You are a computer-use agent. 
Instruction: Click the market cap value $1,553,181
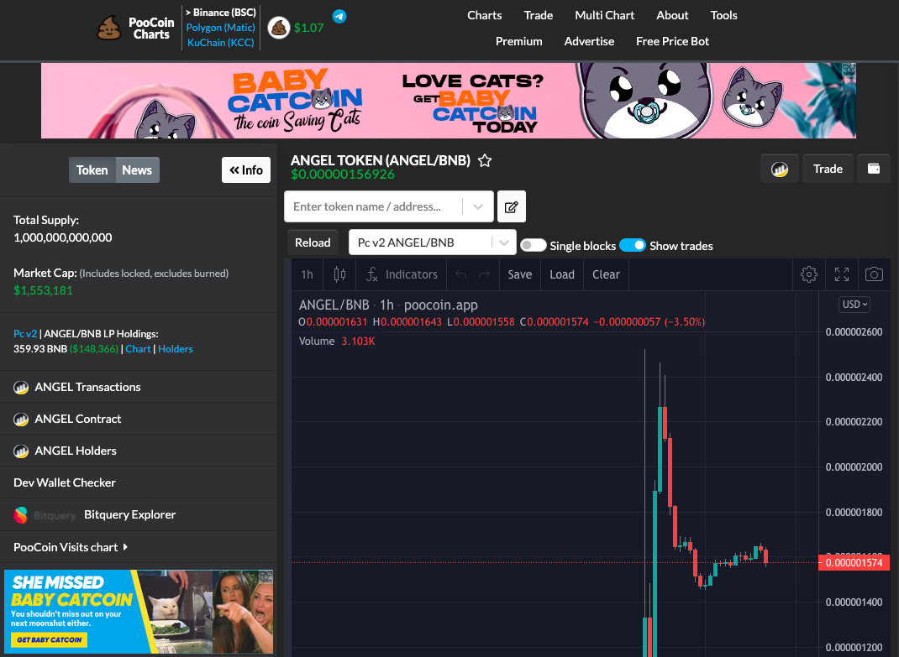pyautogui.click(x=43, y=290)
